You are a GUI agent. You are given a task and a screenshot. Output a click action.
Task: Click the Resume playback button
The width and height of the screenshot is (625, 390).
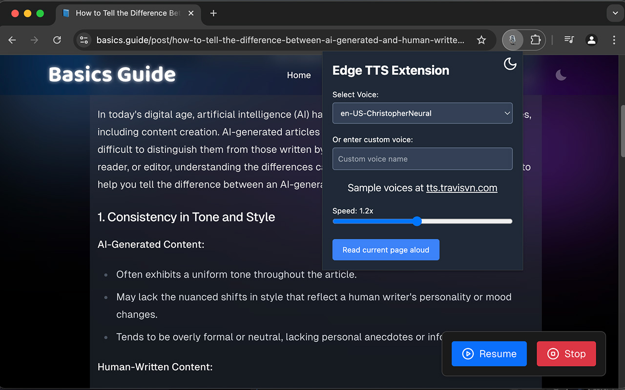click(x=489, y=354)
